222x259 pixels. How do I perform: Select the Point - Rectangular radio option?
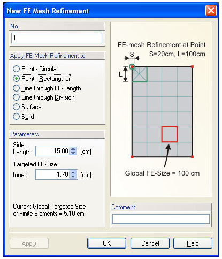tap(42, 79)
